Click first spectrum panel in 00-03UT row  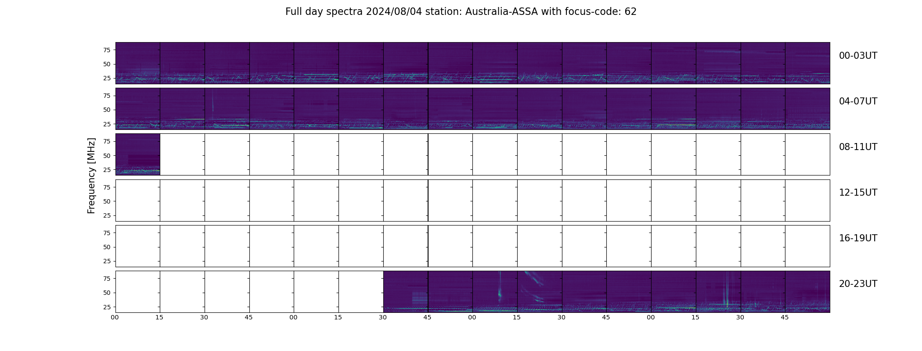pos(138,63)
